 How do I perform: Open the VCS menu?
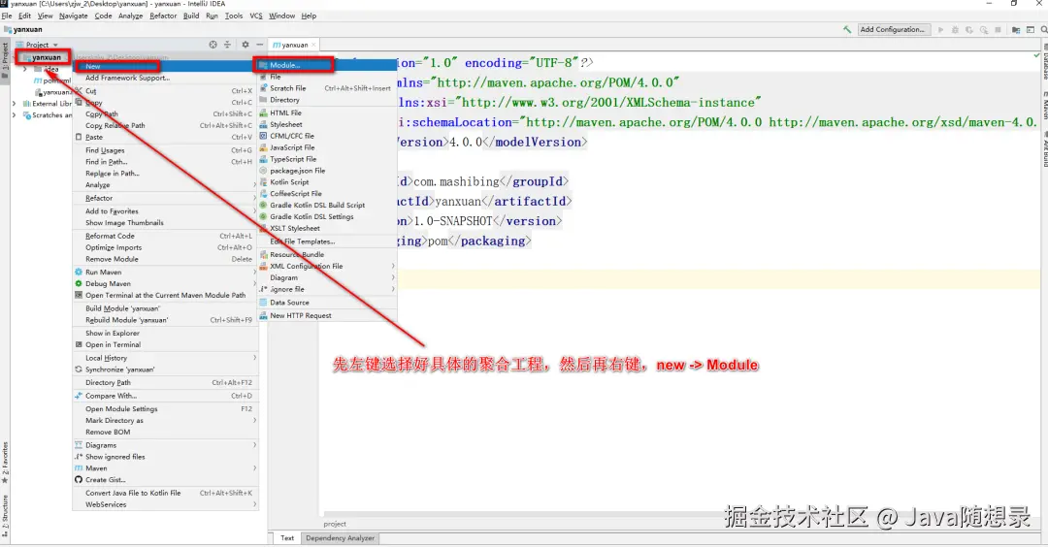[x=256, y=16]
